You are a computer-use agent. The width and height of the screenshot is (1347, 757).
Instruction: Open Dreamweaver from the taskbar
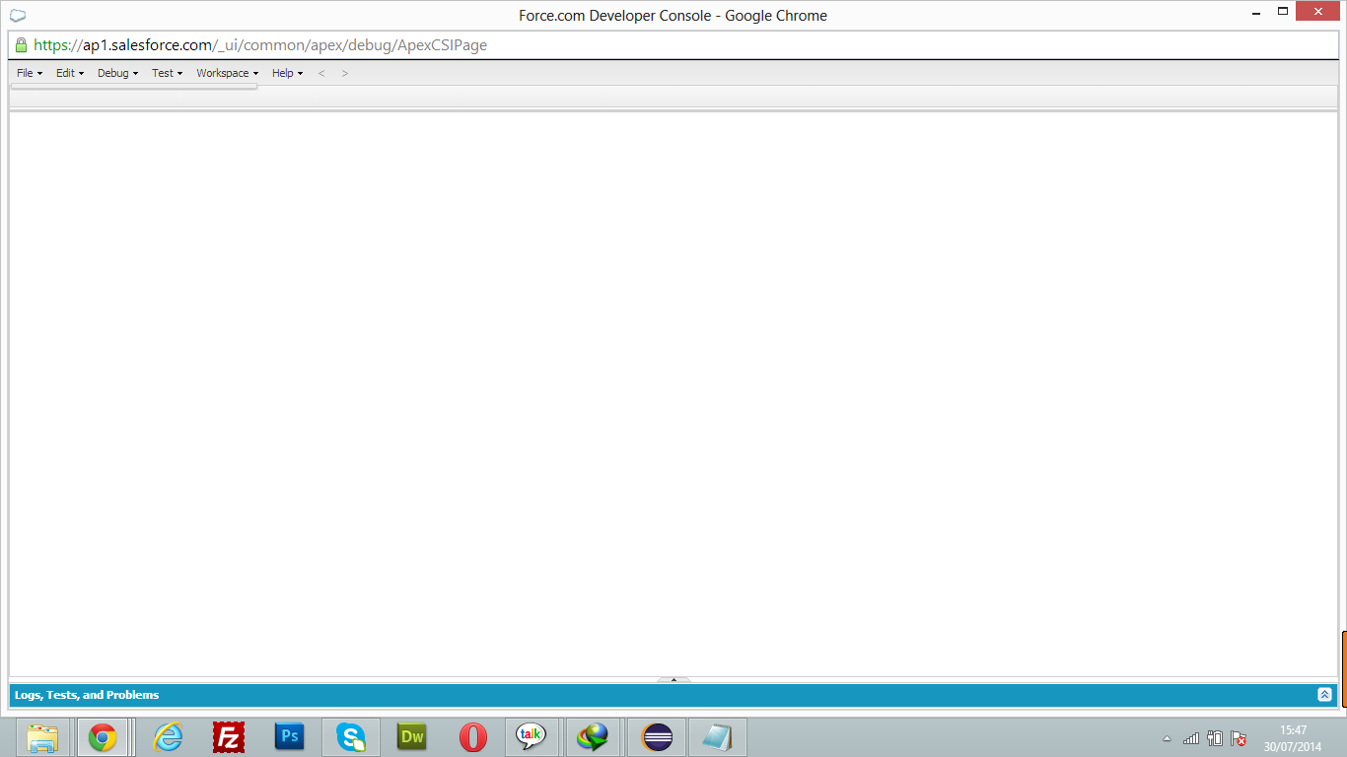412,737
